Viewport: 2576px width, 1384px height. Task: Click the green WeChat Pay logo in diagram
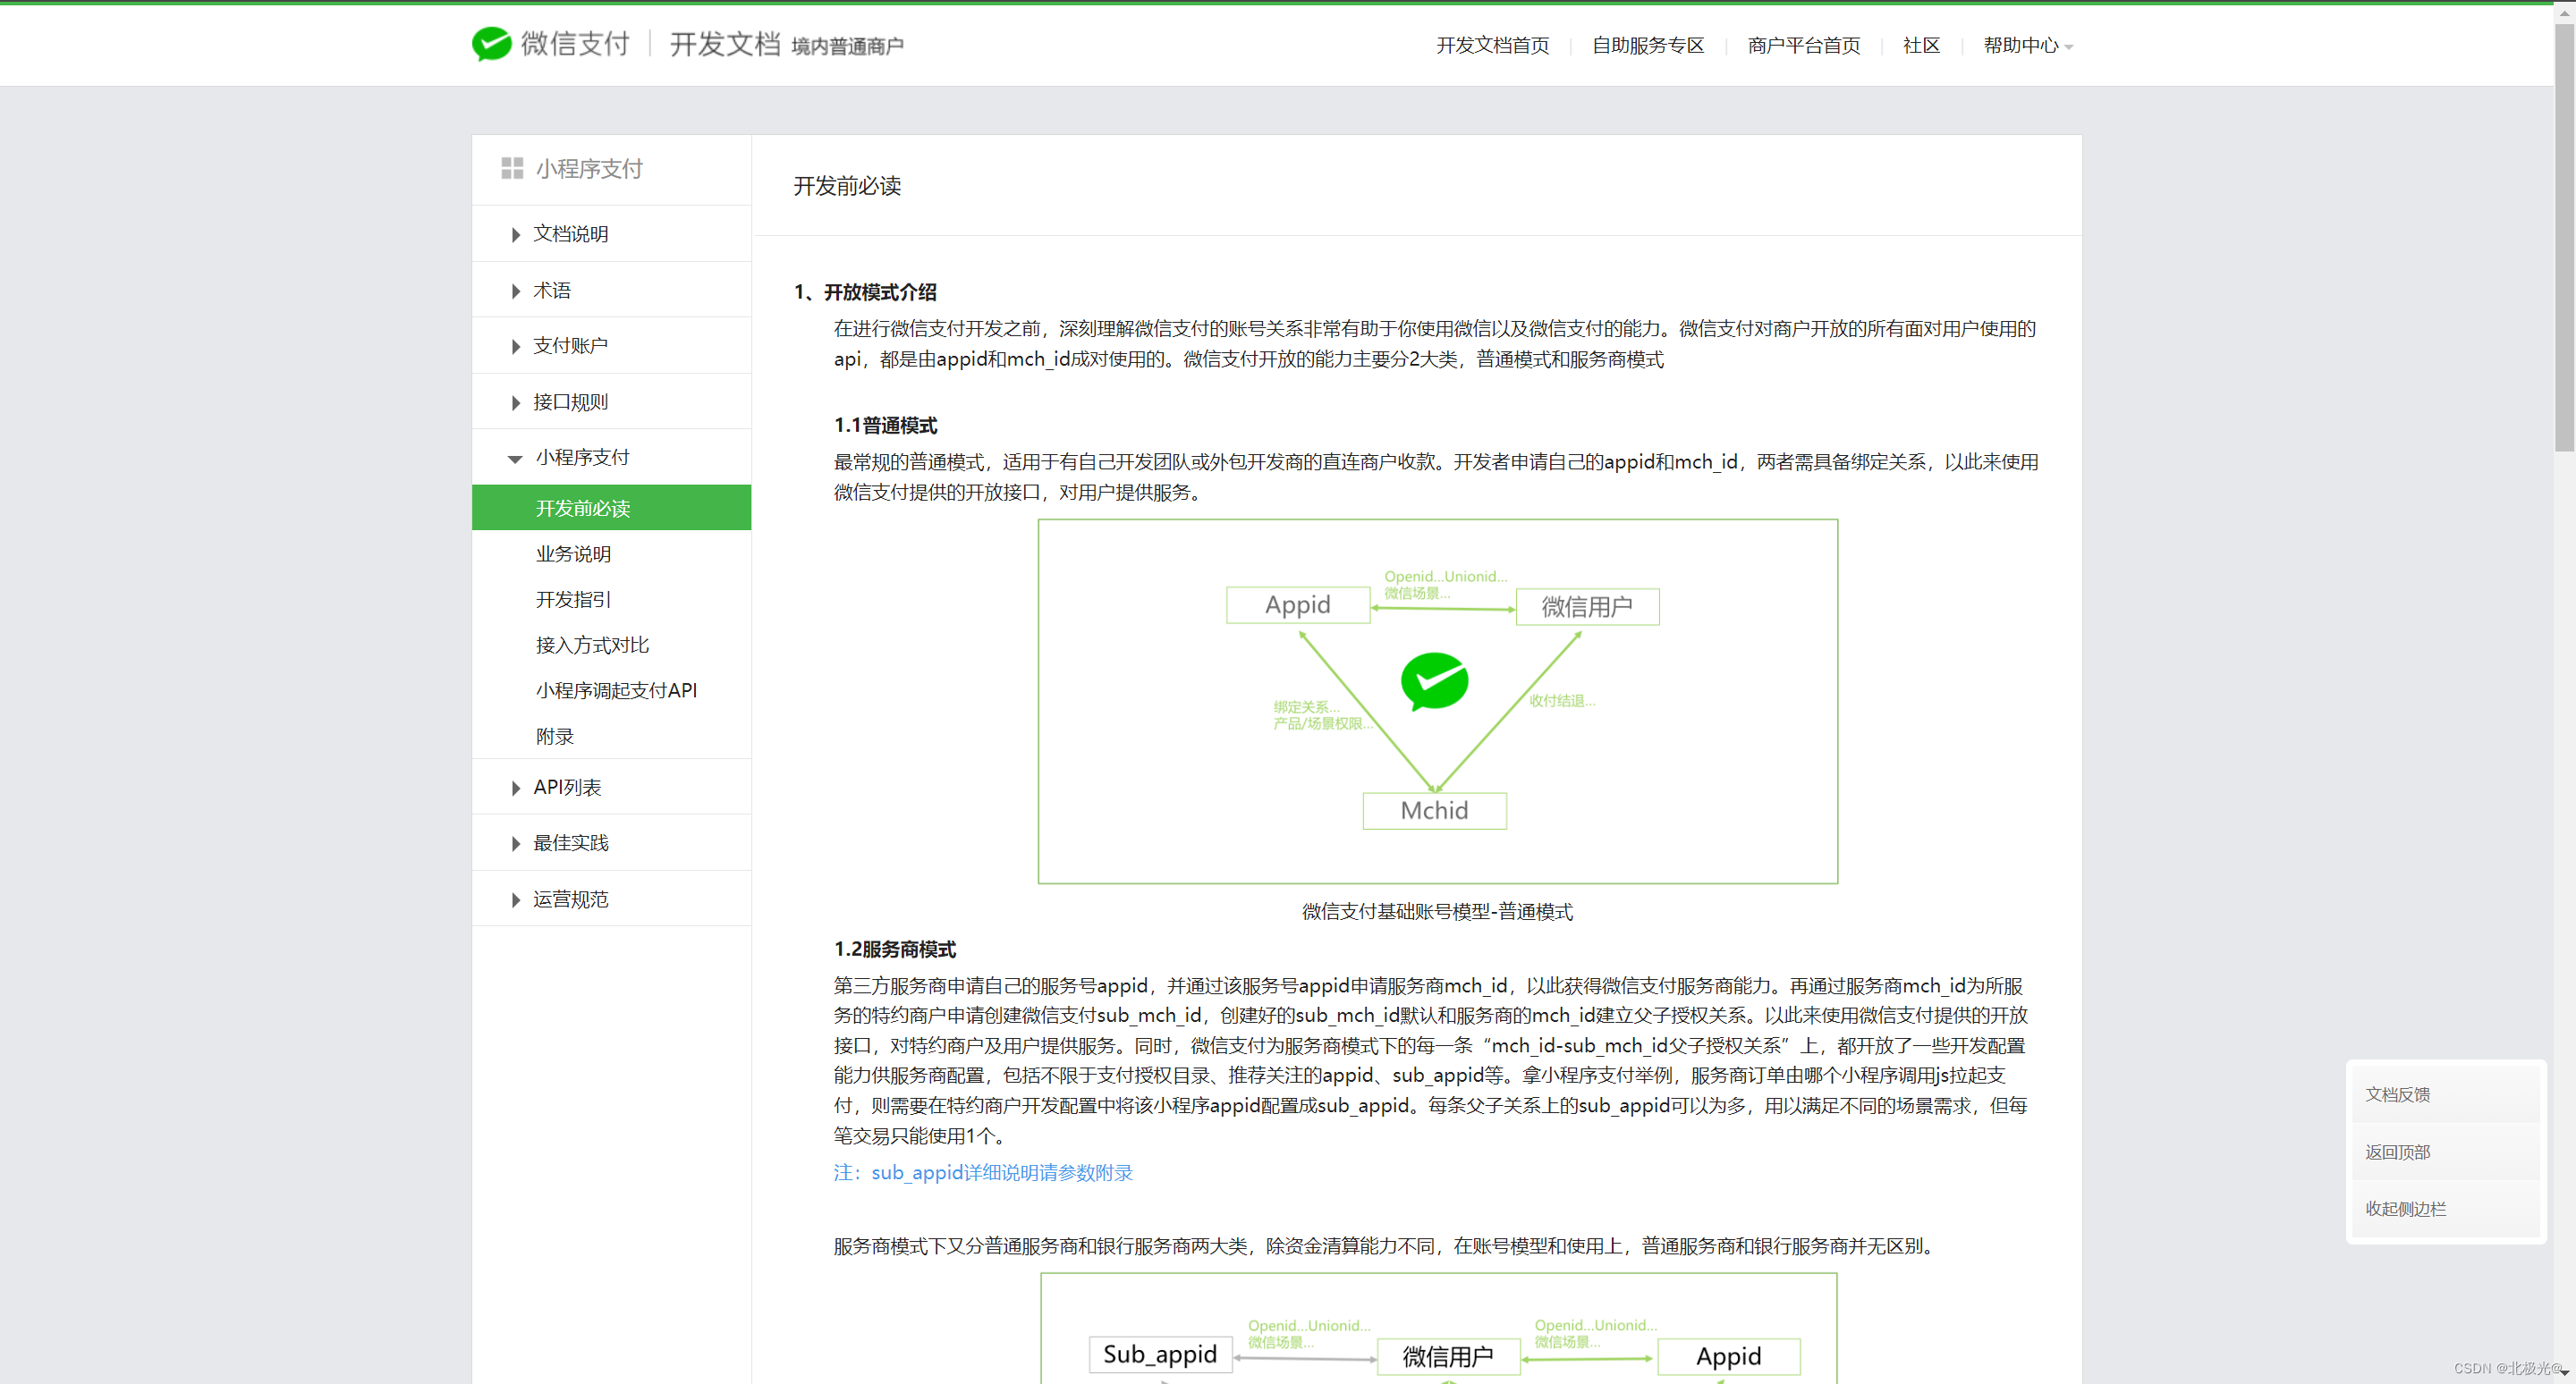click(x=1434, y=681)
